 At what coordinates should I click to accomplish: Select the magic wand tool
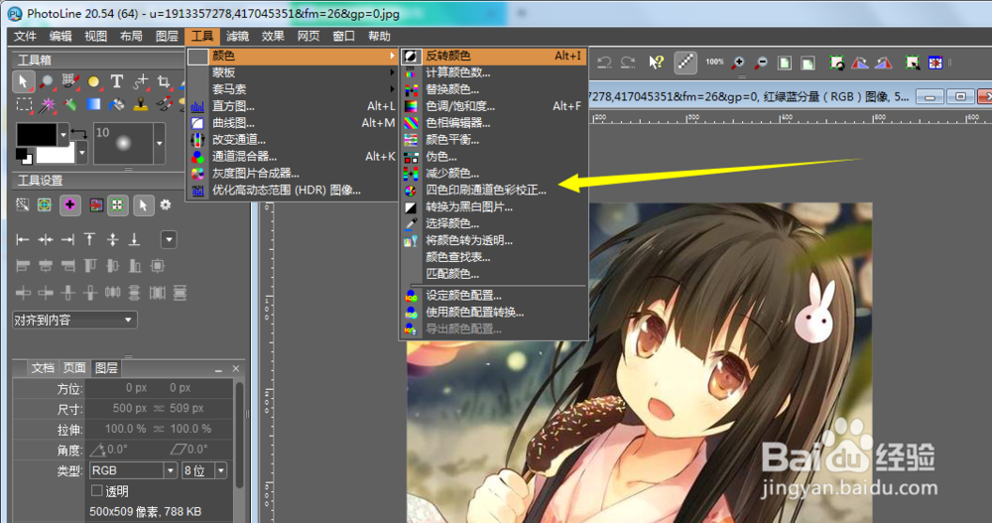click(47, 104)
